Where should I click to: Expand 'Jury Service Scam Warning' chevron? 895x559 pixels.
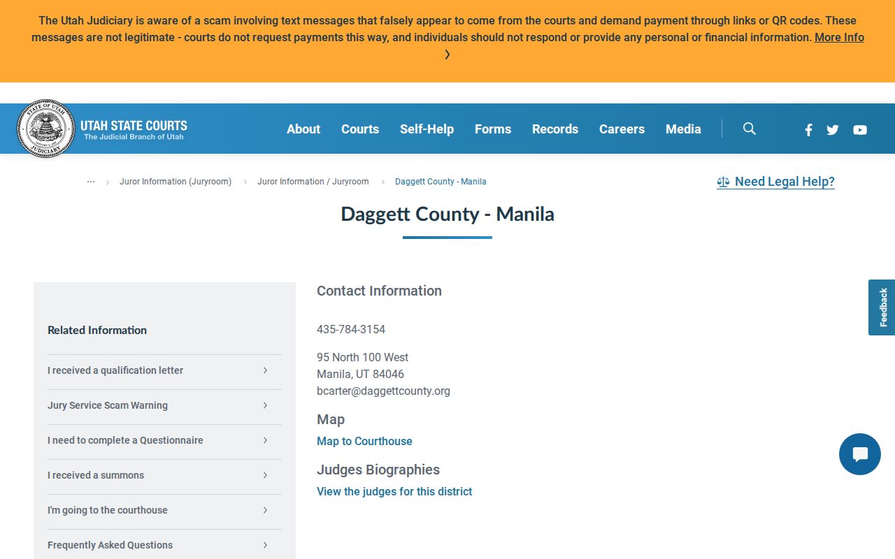265,405
